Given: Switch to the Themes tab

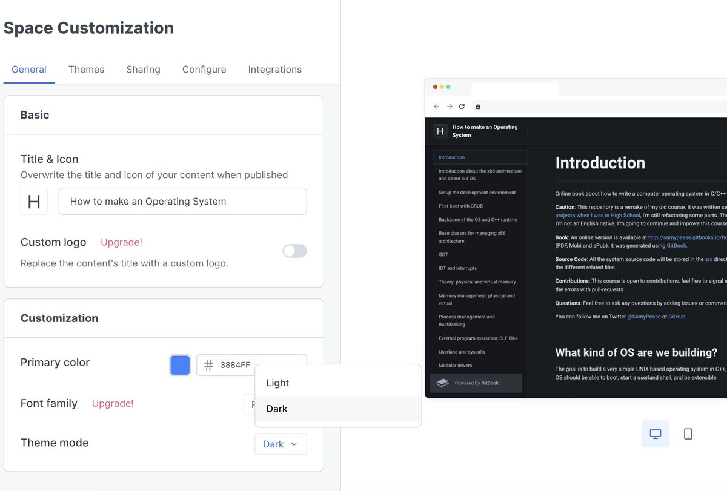Looking at the screenshot, I should click(x=86, y=70).
